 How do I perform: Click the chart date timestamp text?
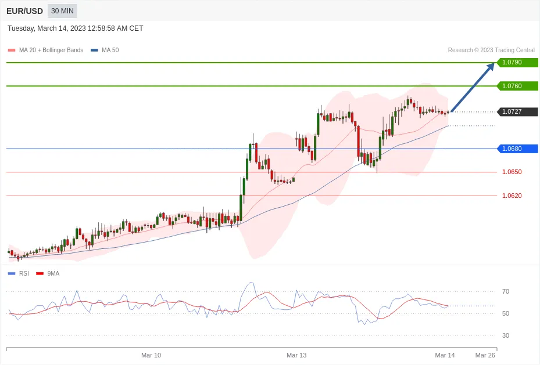[76, 28]
